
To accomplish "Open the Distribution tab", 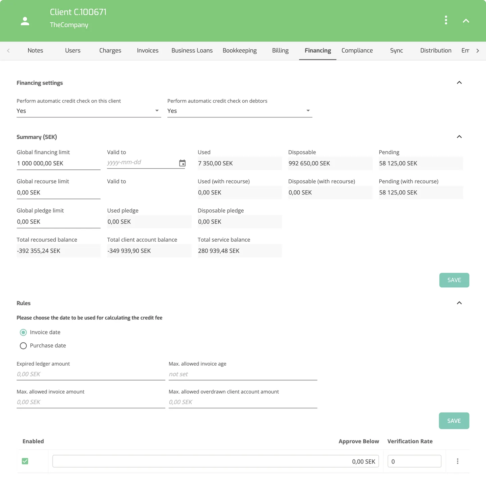I will [436, 51].
